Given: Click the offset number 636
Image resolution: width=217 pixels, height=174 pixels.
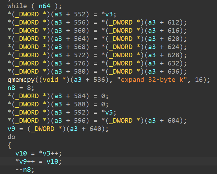Looking at the screenshot, I should (x=173, y=71).
